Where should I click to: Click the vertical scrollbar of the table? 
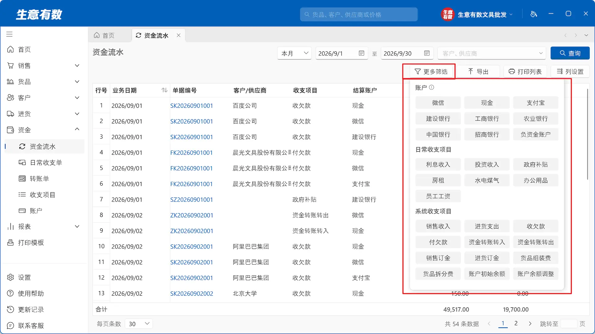pyautogui.click(x=587, y=134)
